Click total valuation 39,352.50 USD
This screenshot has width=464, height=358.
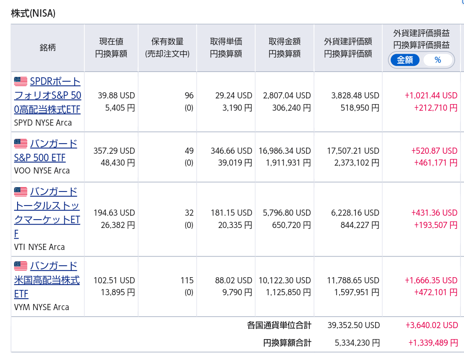tap(354, 325)
